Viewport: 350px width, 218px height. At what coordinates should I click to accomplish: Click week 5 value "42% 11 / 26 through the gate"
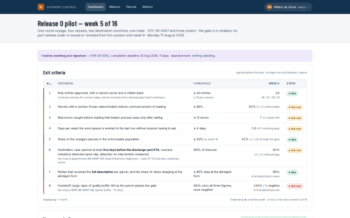(261, 139)
